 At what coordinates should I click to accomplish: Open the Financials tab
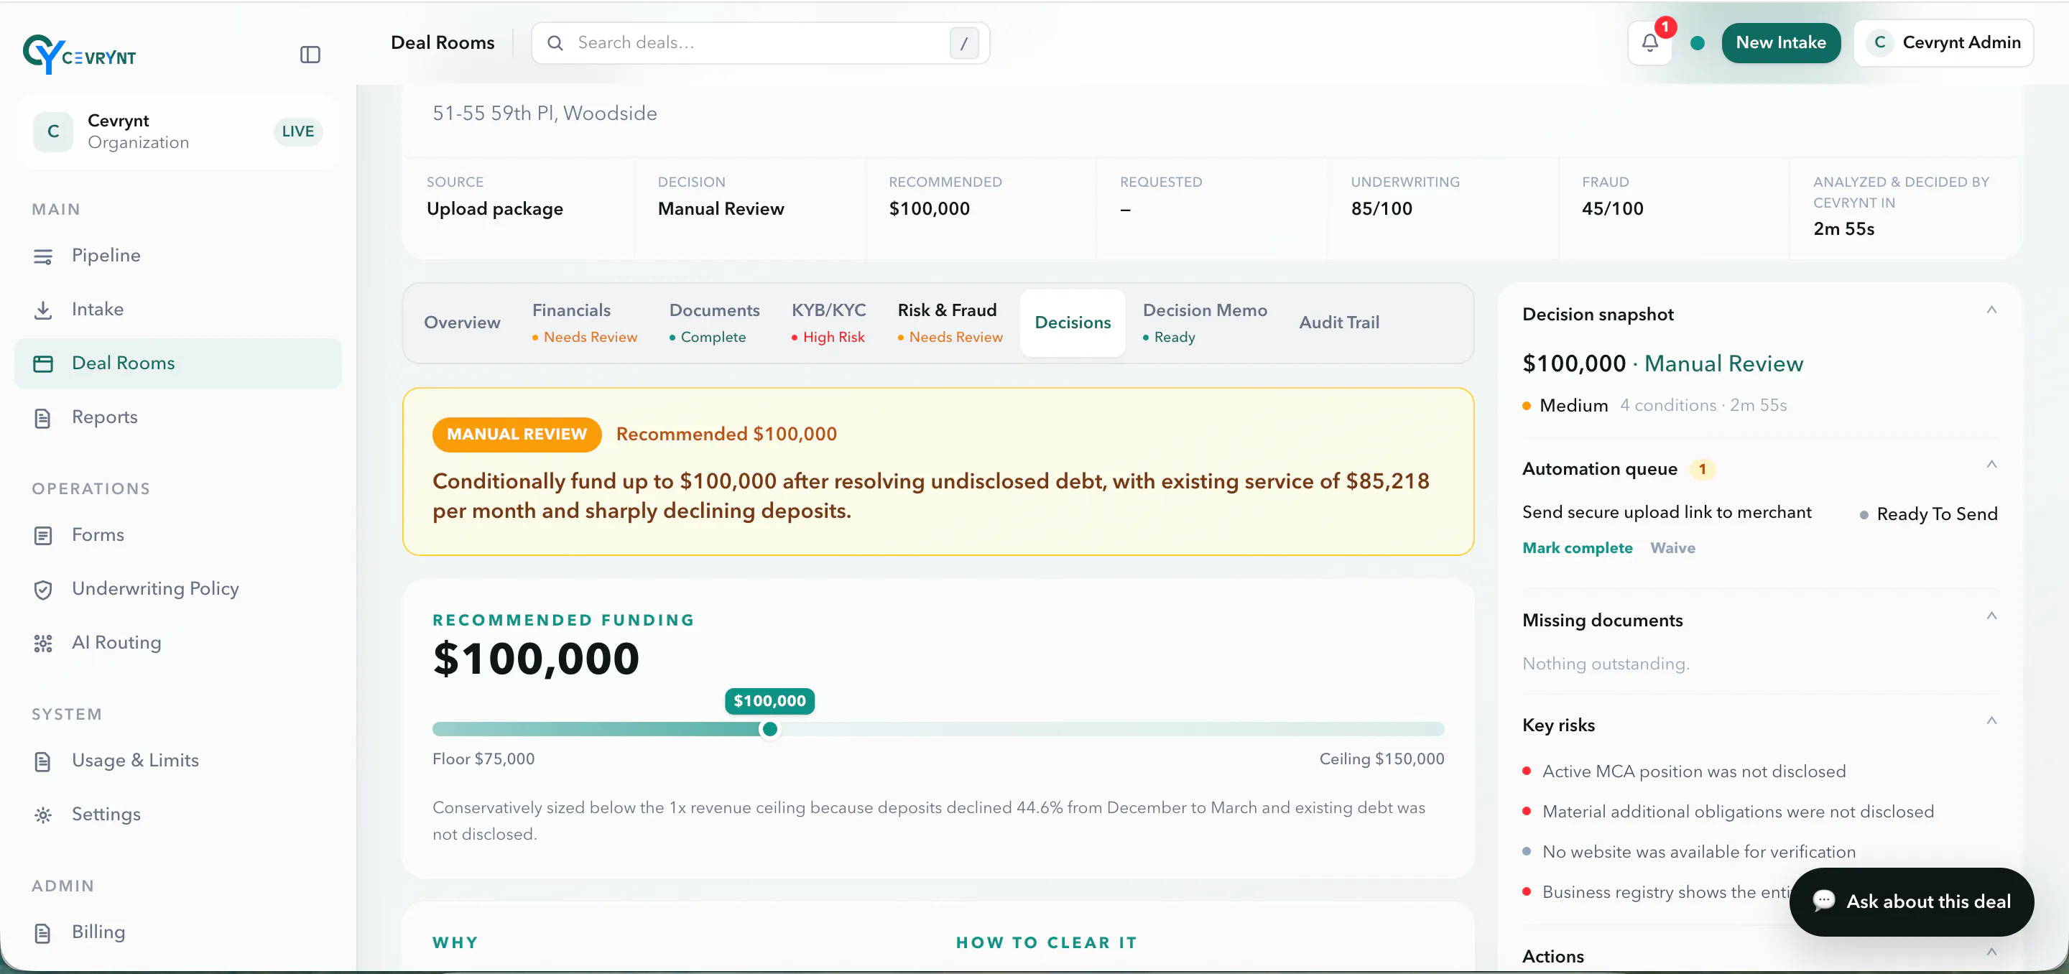tap(585, 323)
